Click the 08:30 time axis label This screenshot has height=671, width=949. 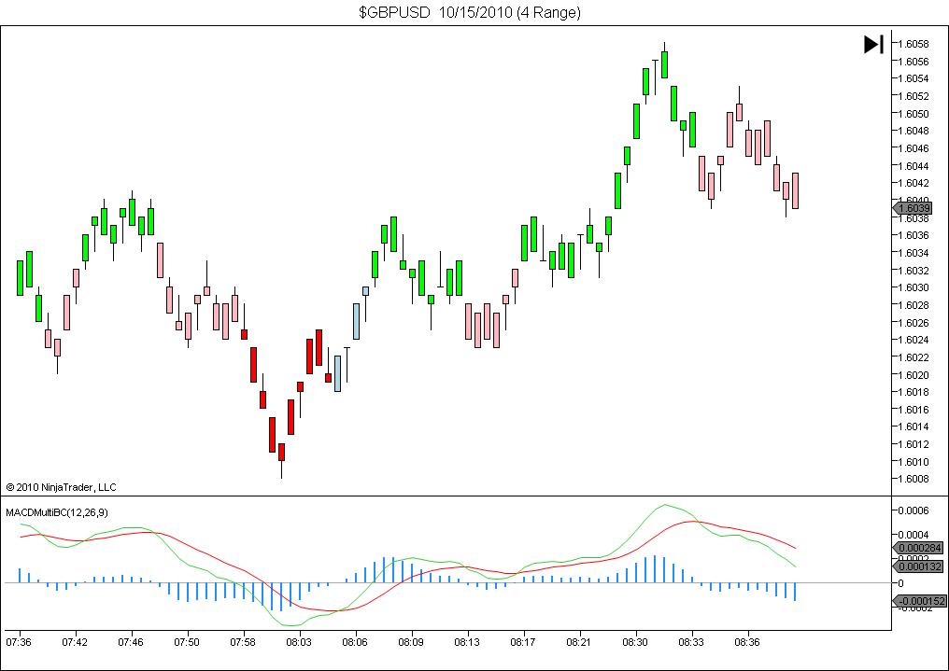coord(635,642)
